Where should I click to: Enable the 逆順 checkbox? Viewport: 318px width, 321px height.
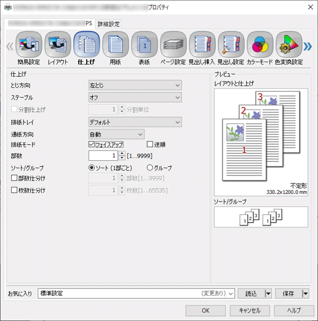click(x=150, y=144)
